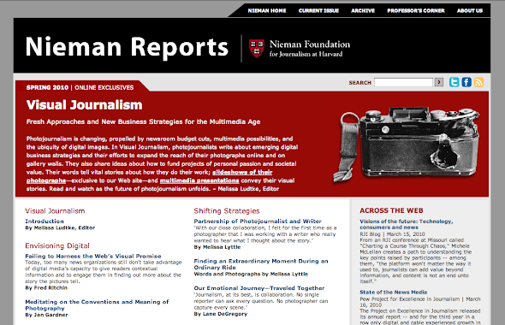Click into the Search input field
Viewport: 505px width, 325px height.
pos(403,82)
